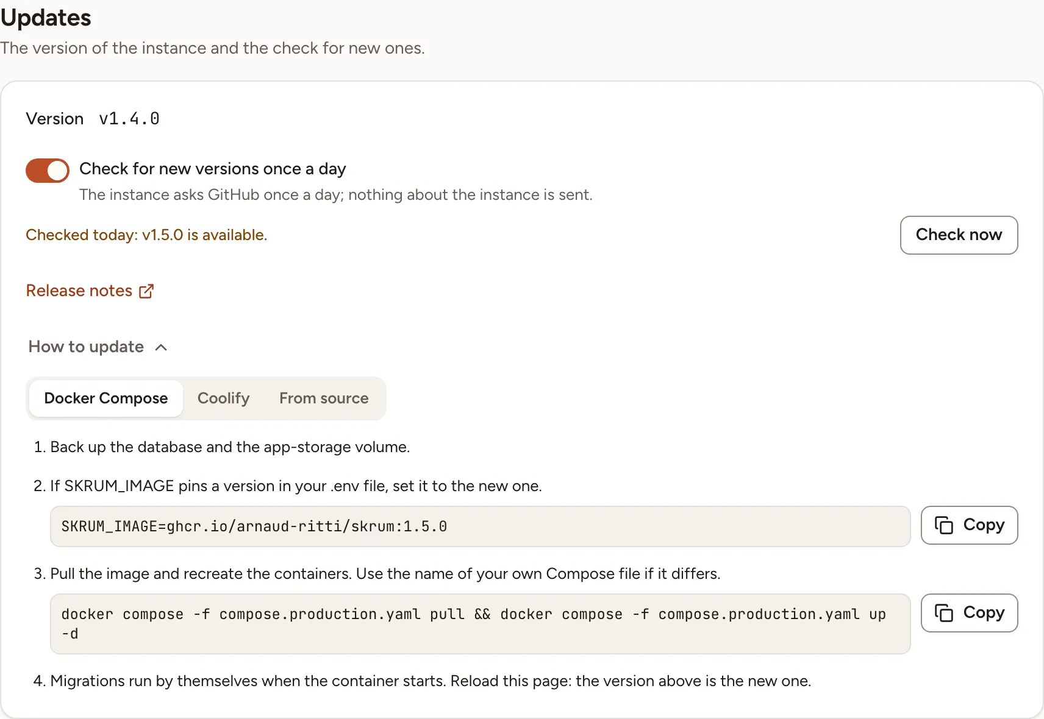Click the chevron next to How to update
Screen dimensions: 1044x719
point(161,347)
